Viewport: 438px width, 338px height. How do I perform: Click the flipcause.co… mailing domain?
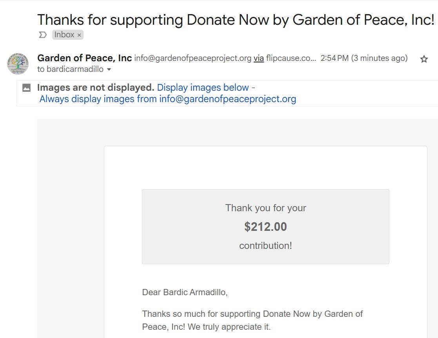click(291, 58)
